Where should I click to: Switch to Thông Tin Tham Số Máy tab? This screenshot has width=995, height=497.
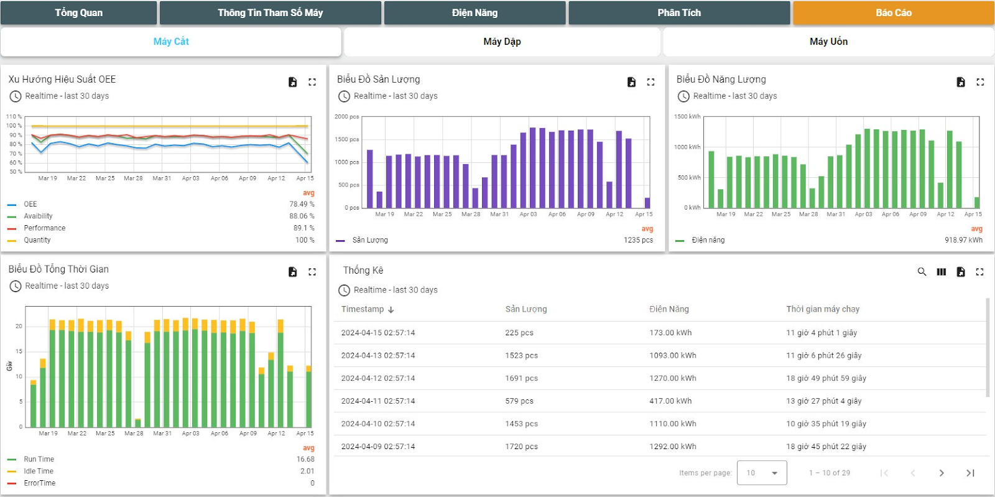click(x=271, y=12)
